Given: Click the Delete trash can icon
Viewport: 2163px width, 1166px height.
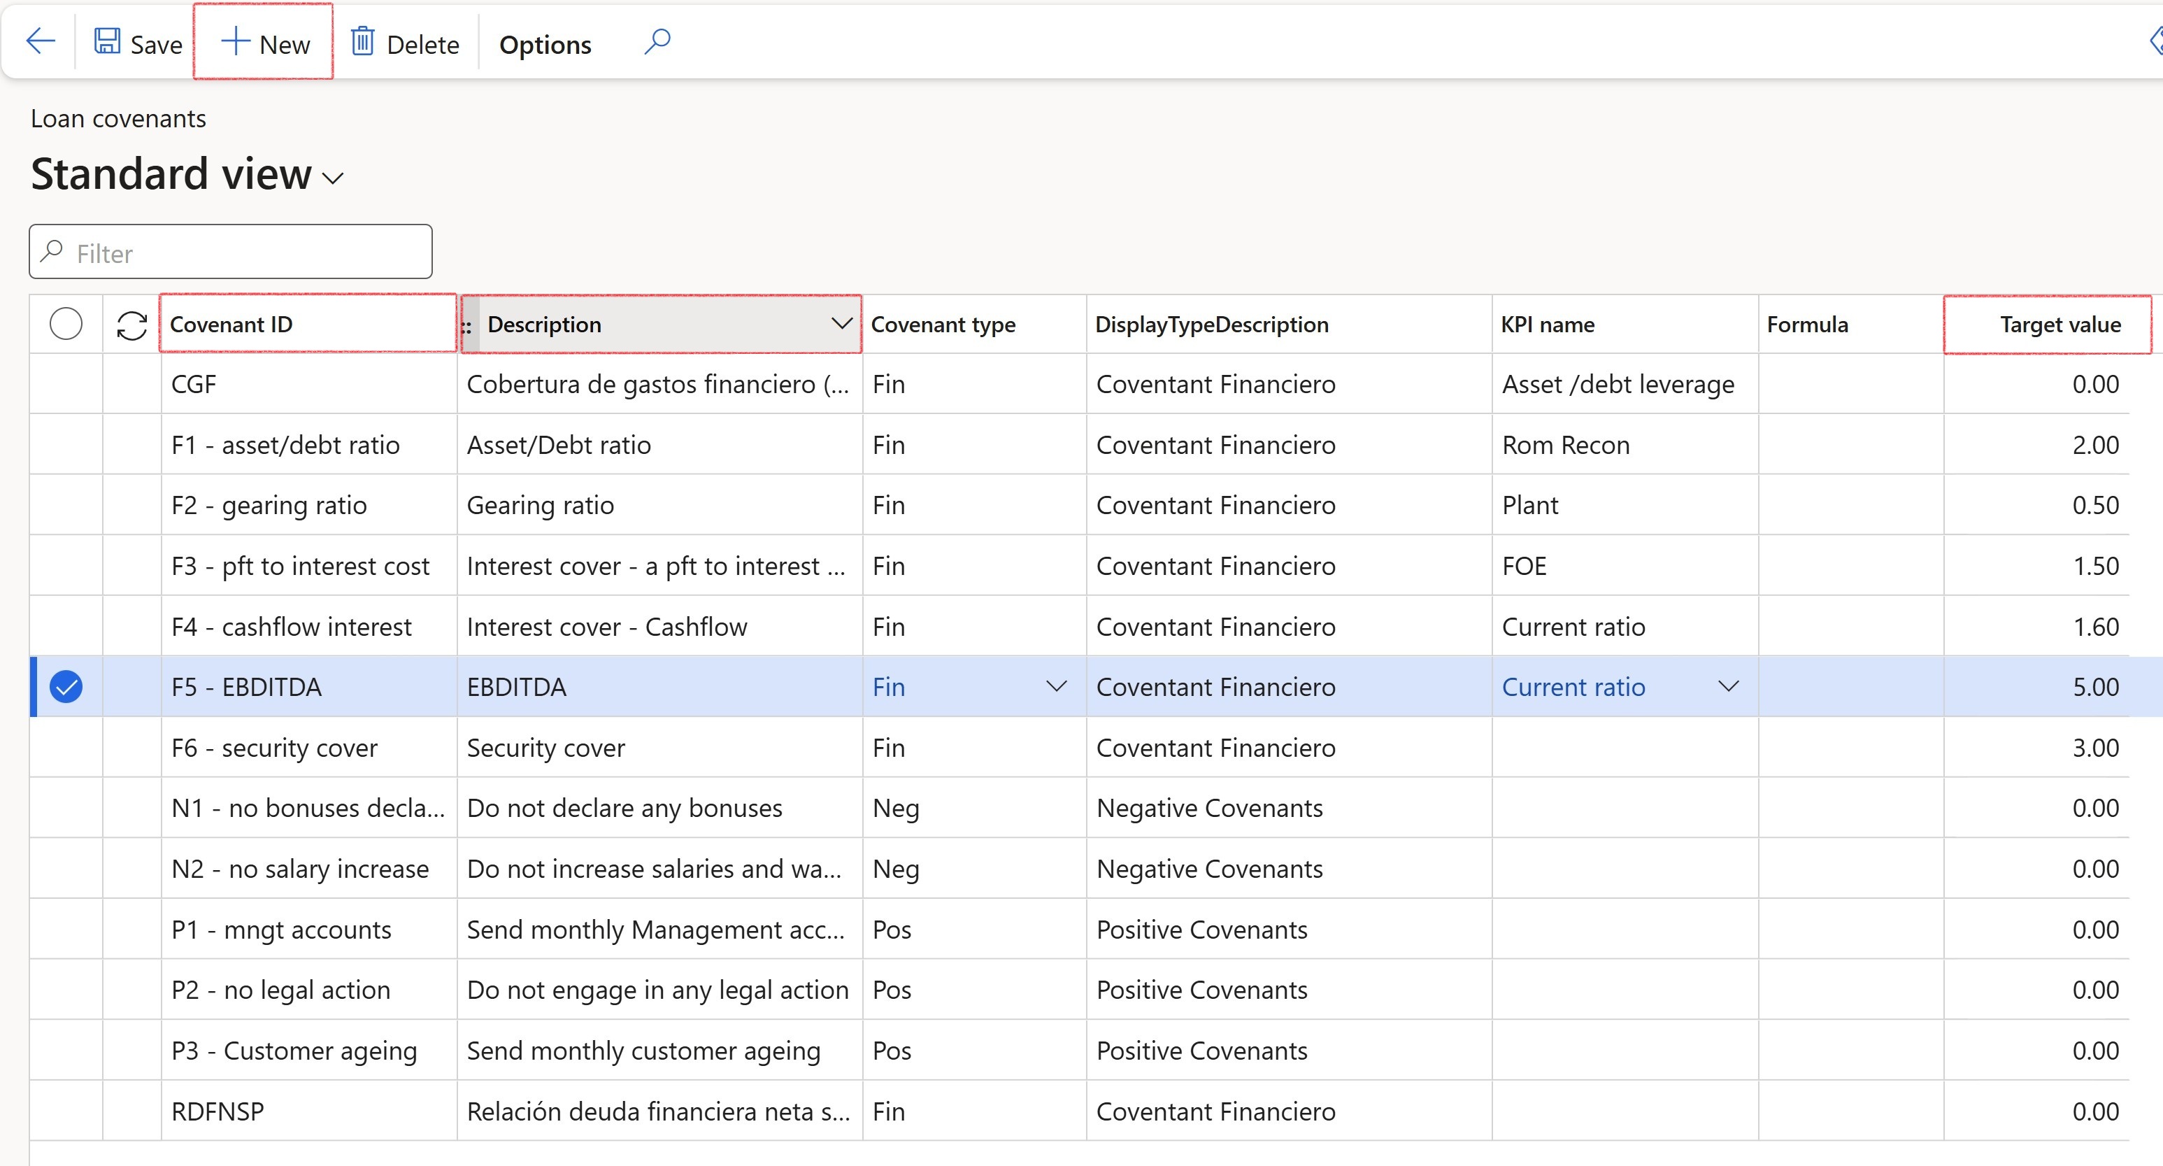Looking at the screenshot, I should 362,42.
